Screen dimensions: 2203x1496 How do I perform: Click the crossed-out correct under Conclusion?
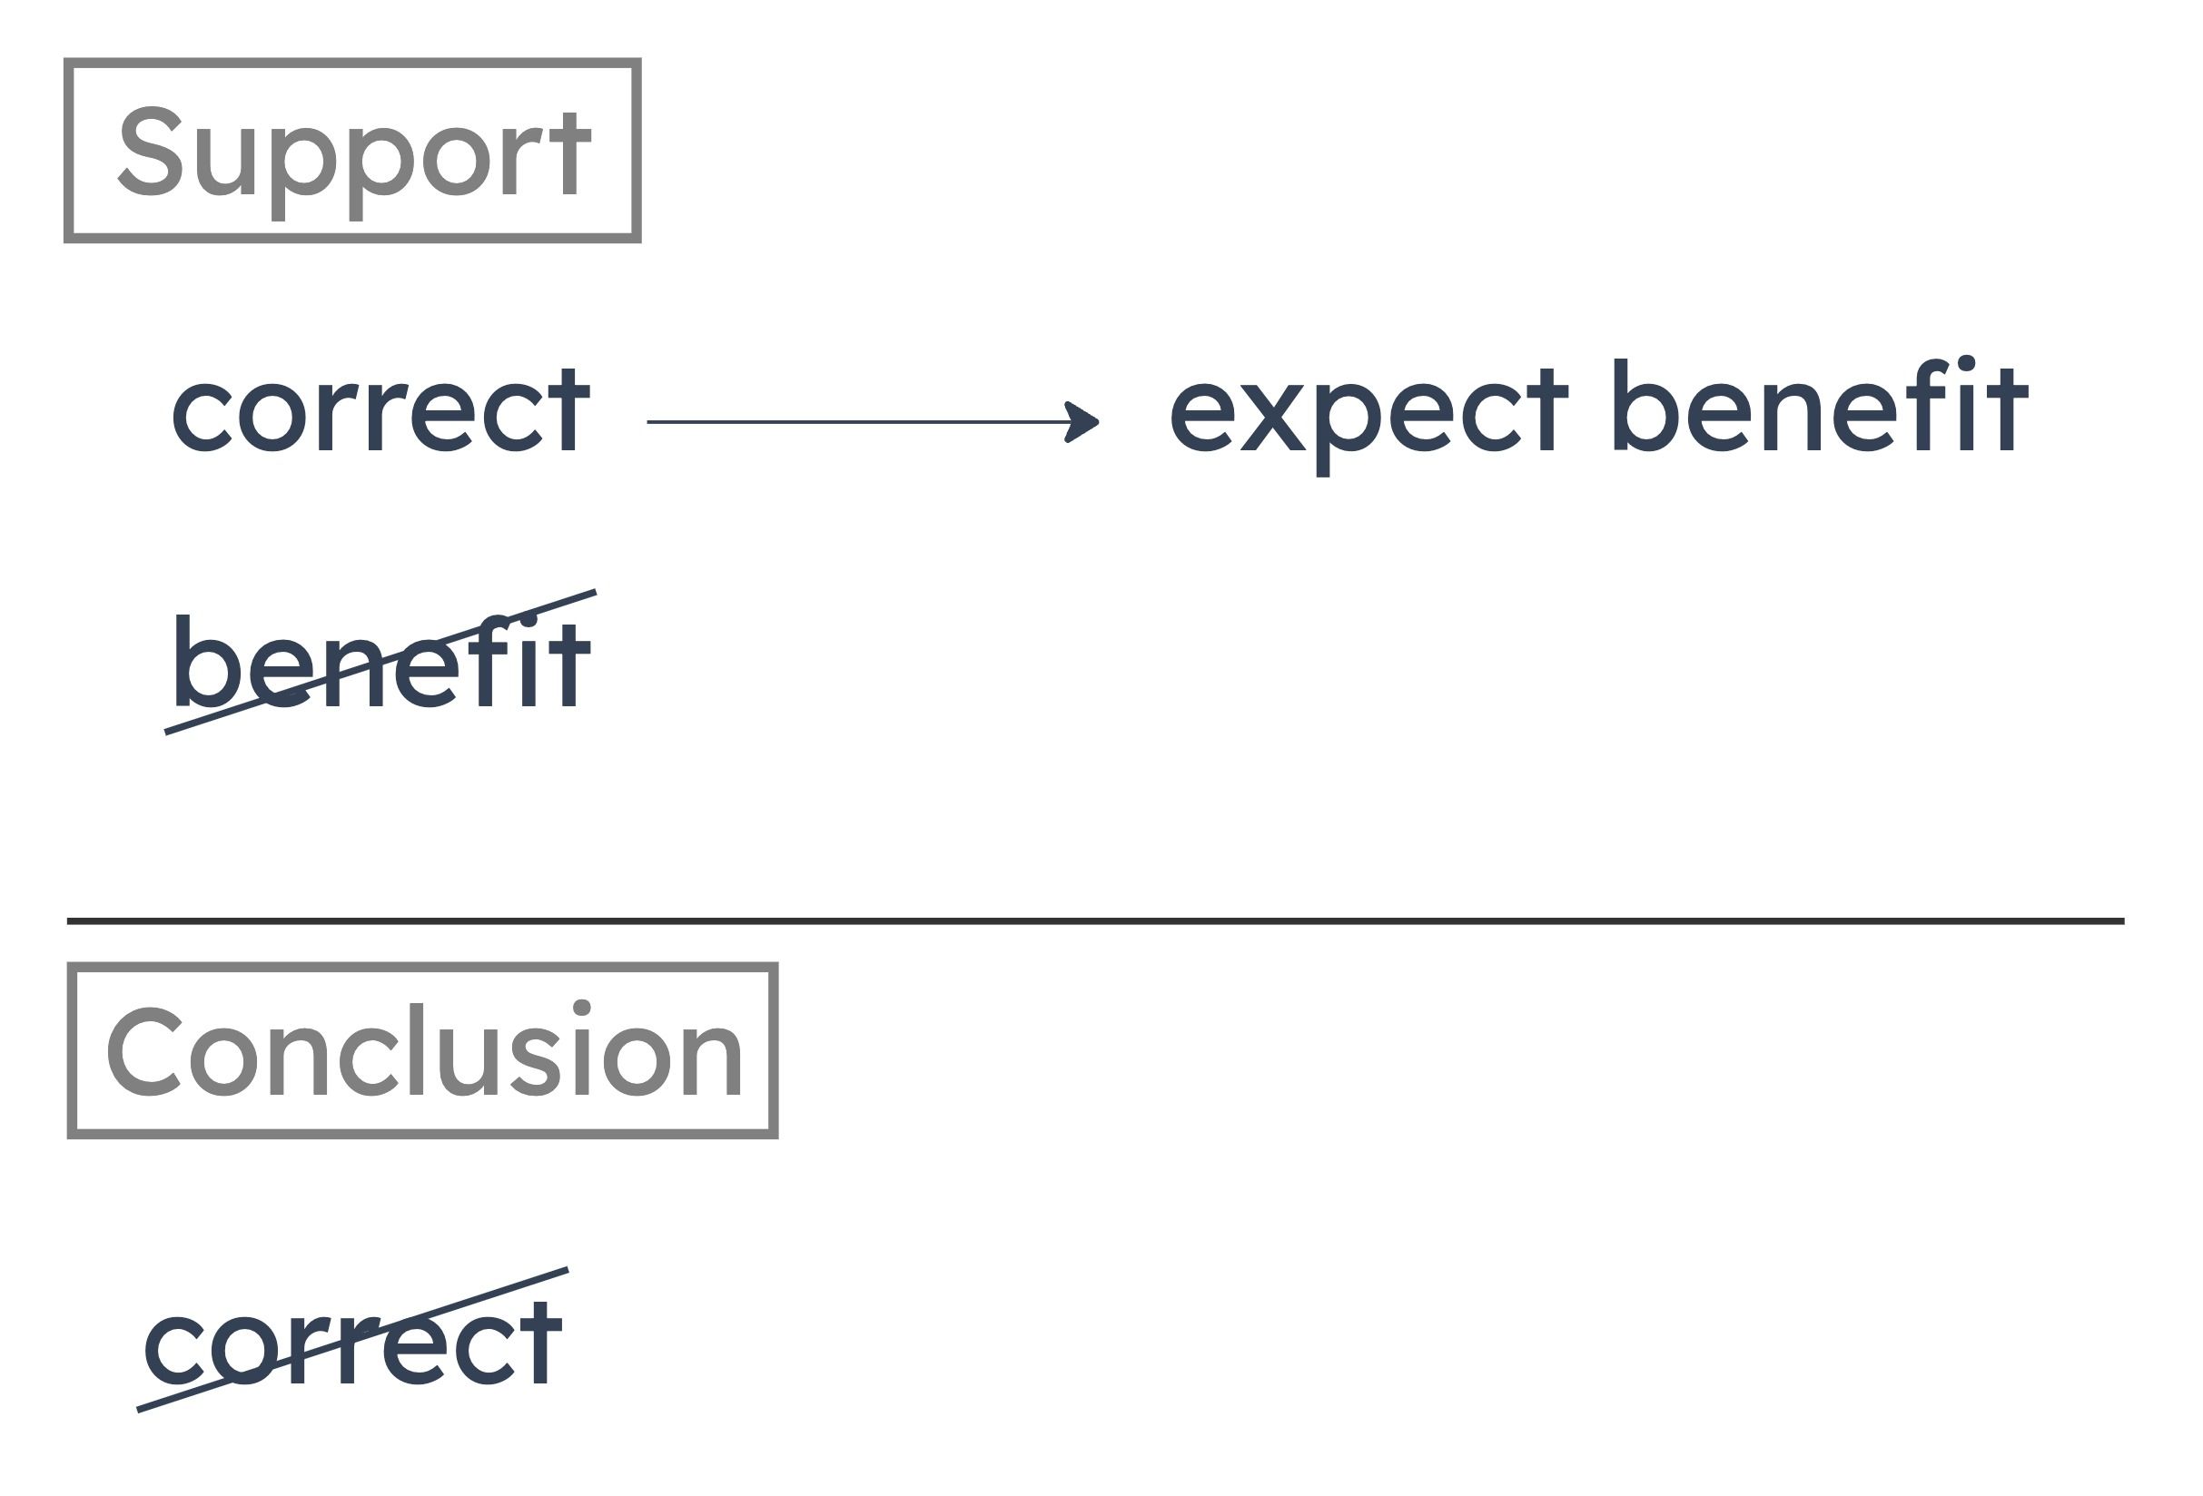pos(353,1341)
